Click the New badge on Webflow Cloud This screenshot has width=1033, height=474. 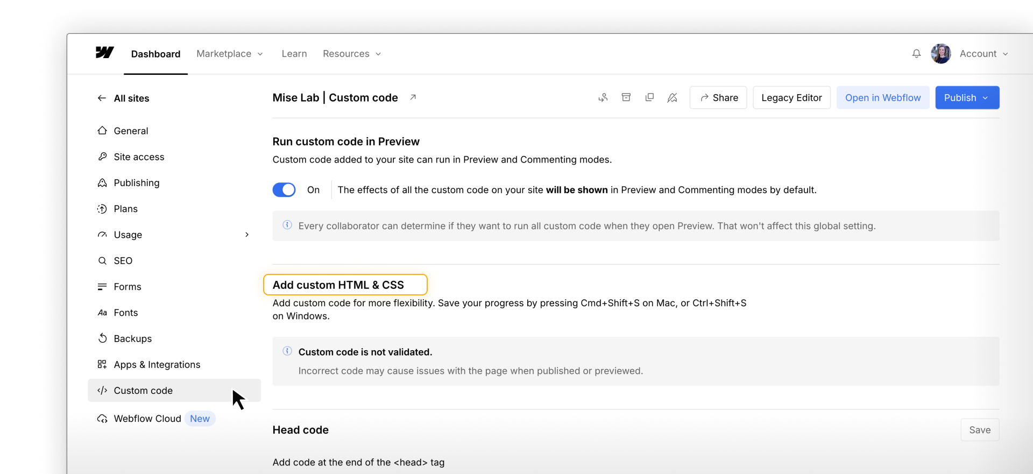[x=200, y=419]
